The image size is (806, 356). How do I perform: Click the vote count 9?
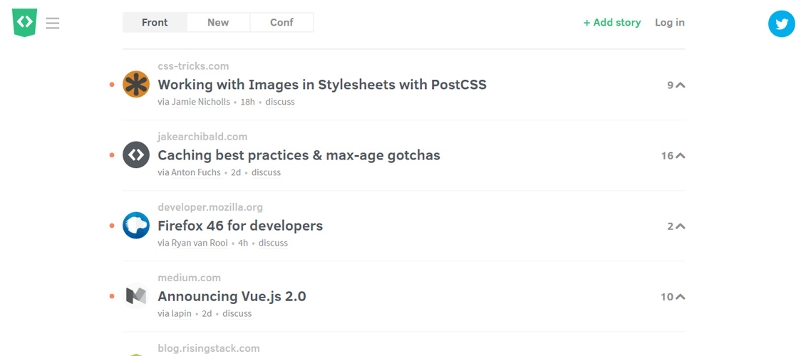[671, 85]
